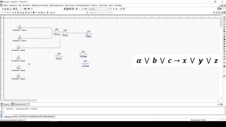Click the Place Source icon
The width and height of the screenshot is (226, 127).
(2, 13)
